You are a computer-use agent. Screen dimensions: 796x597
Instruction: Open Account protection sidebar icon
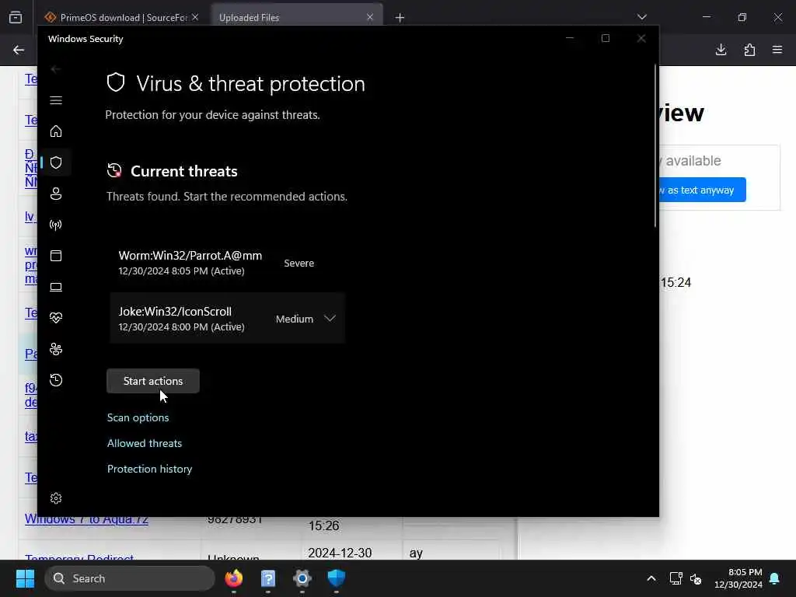click(56, 194)
